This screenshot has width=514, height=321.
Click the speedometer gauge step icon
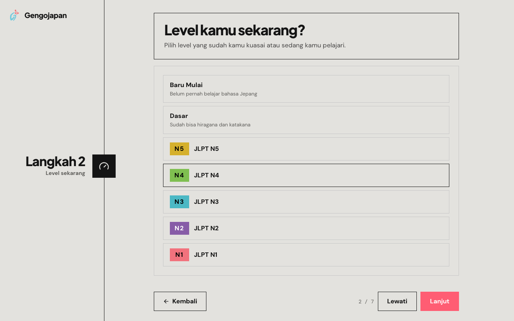104,166
